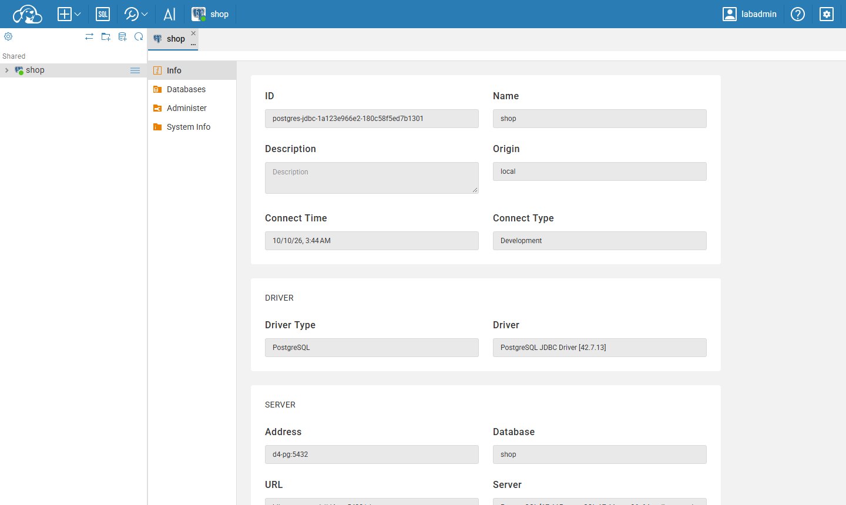Open the AI assistant

(170, 14)
